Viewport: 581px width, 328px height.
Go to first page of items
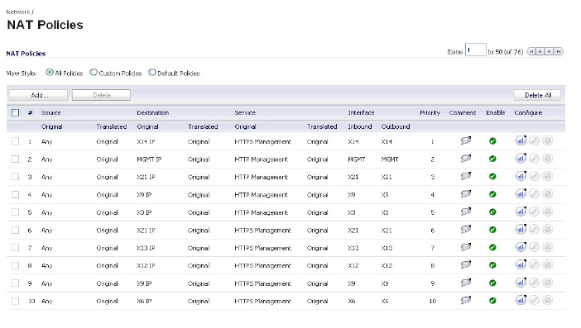point(531,51)
